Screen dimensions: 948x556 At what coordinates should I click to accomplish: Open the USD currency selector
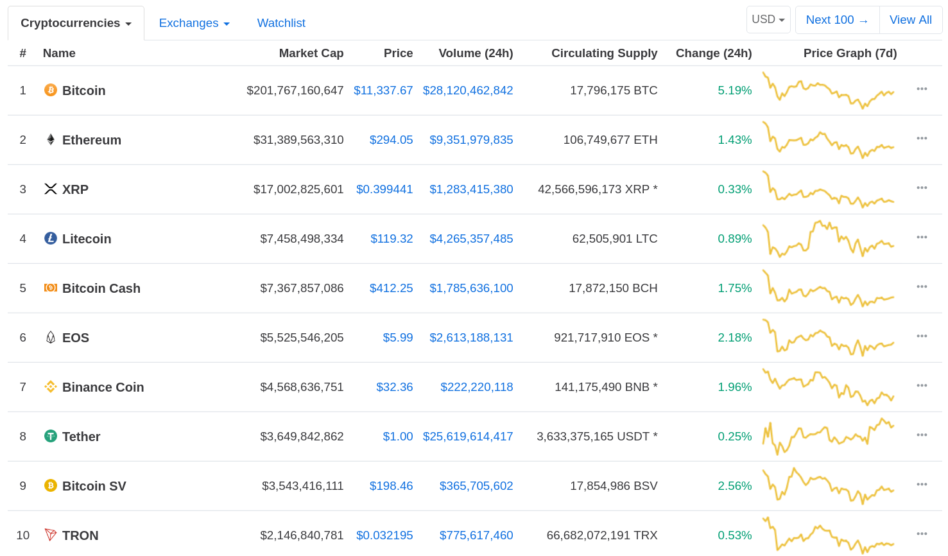tap(768, 20)
